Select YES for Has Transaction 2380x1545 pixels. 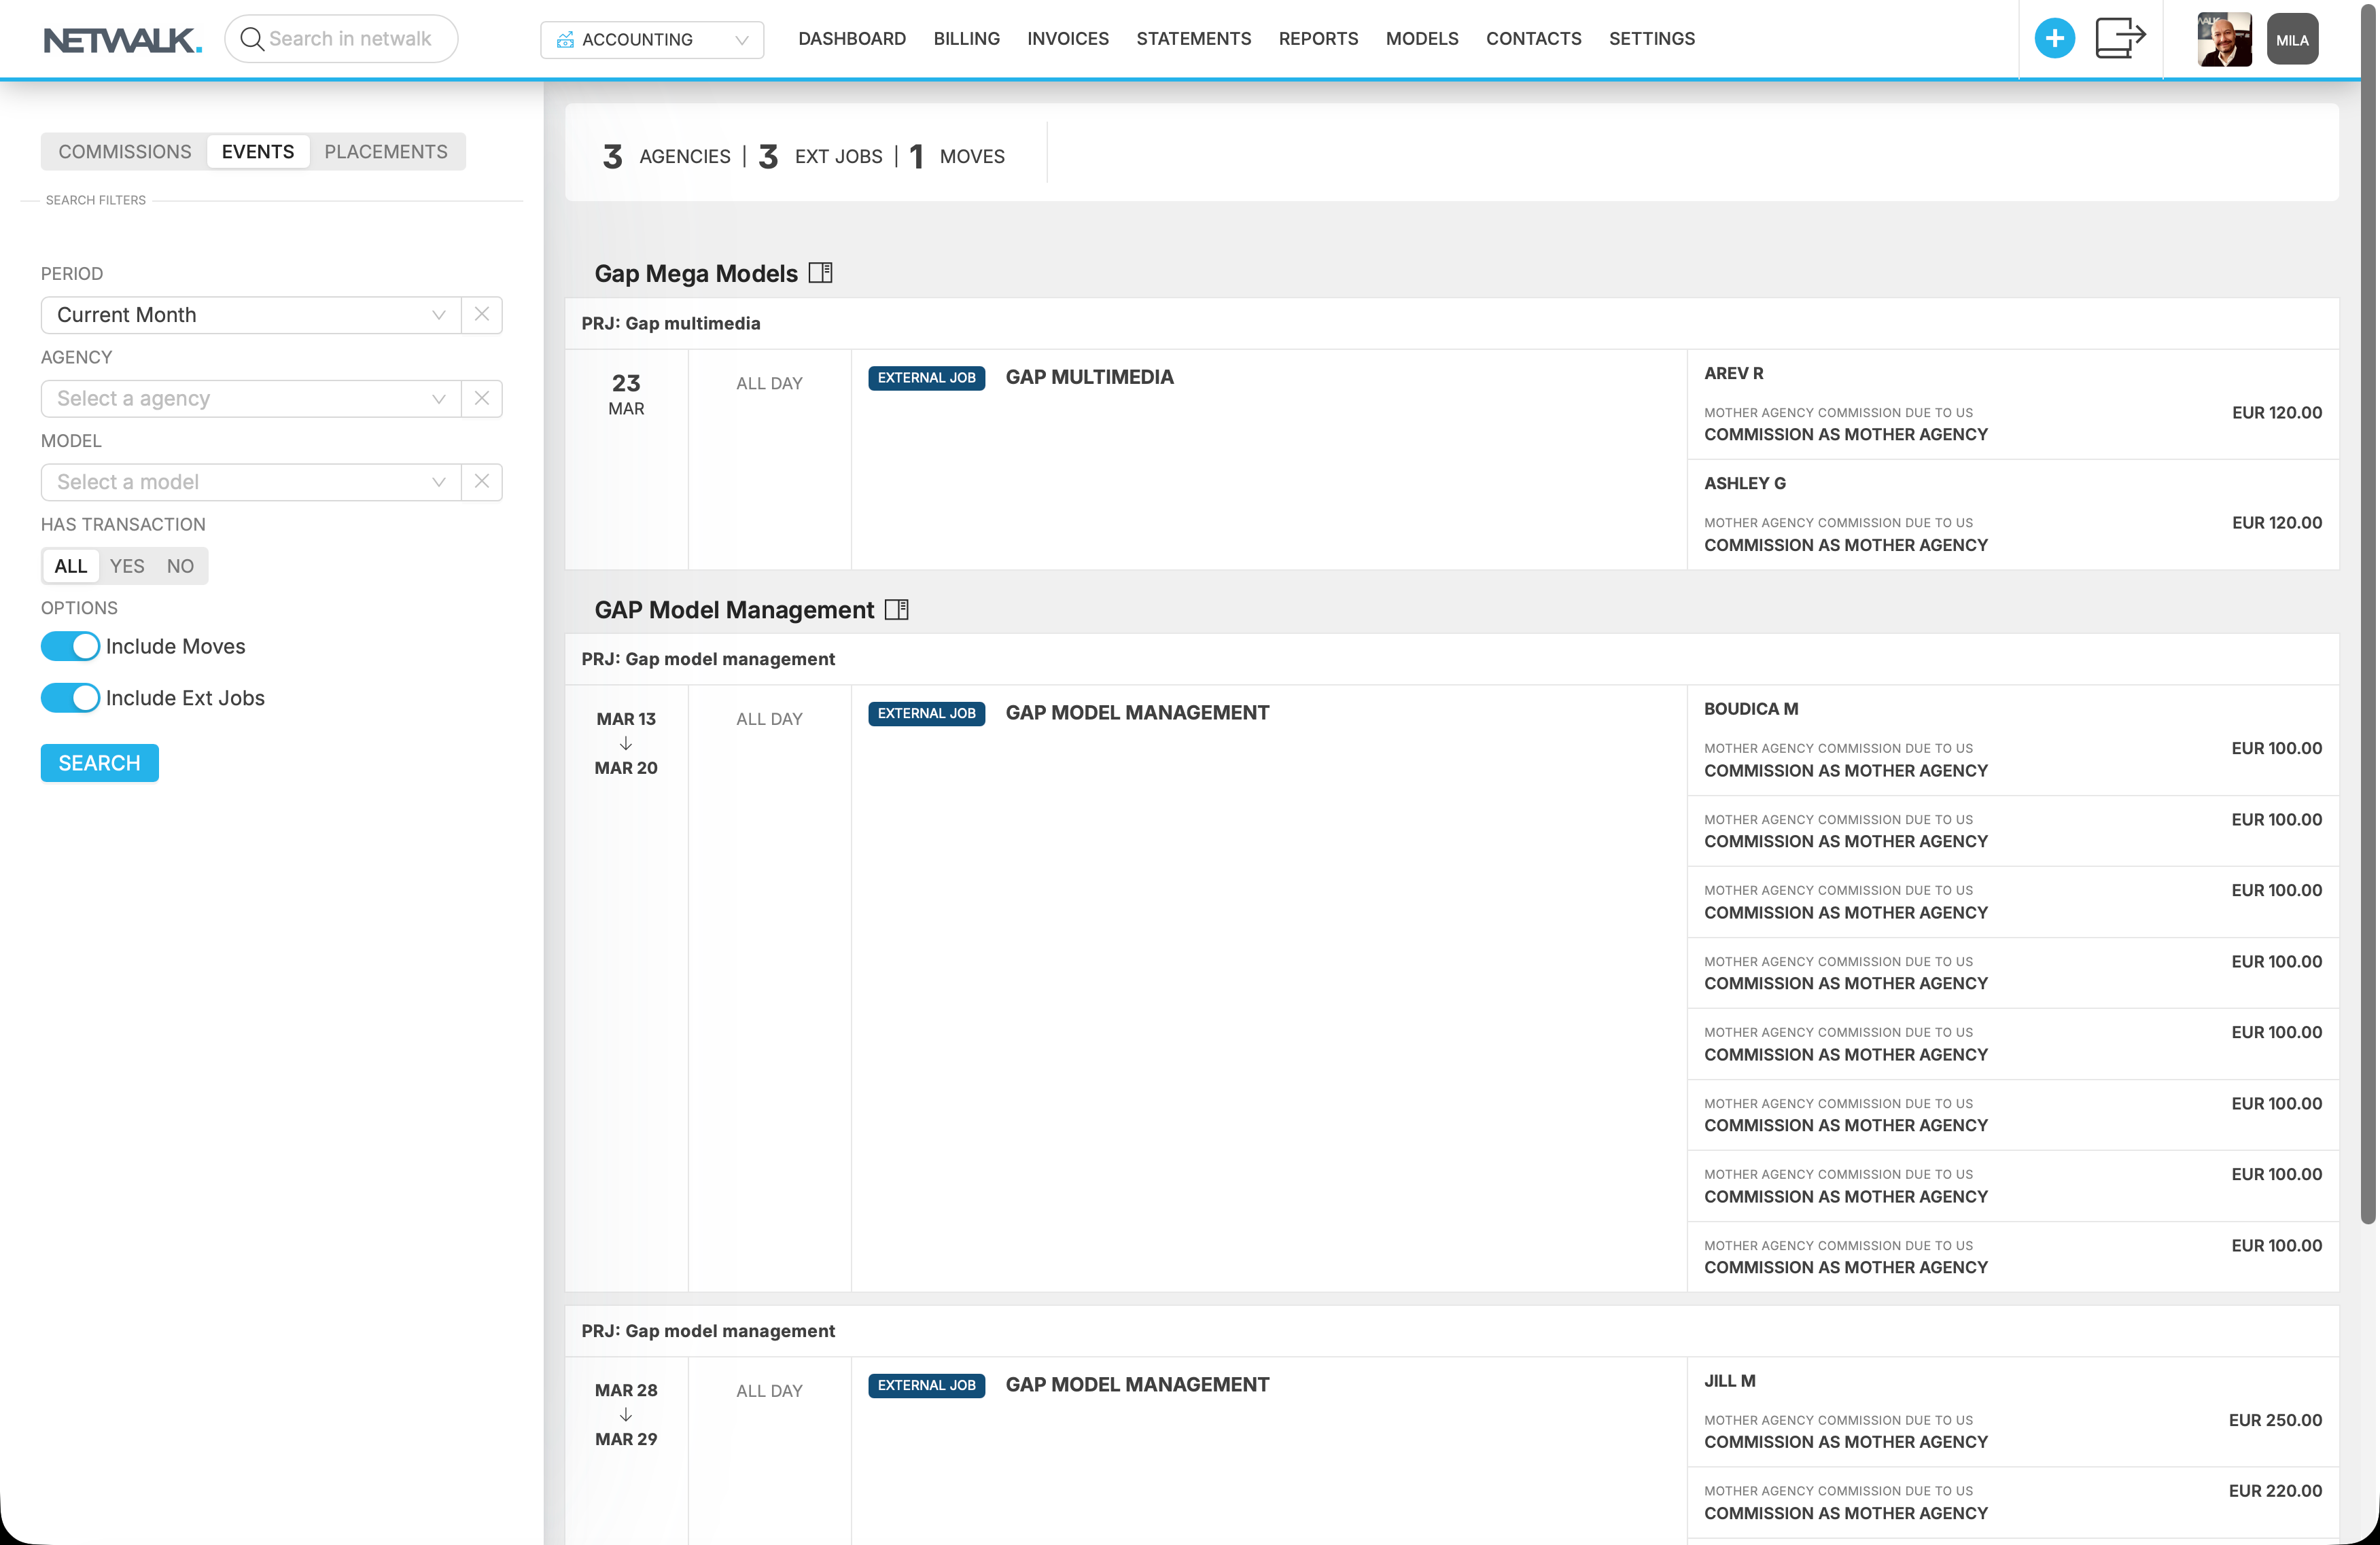127,566
